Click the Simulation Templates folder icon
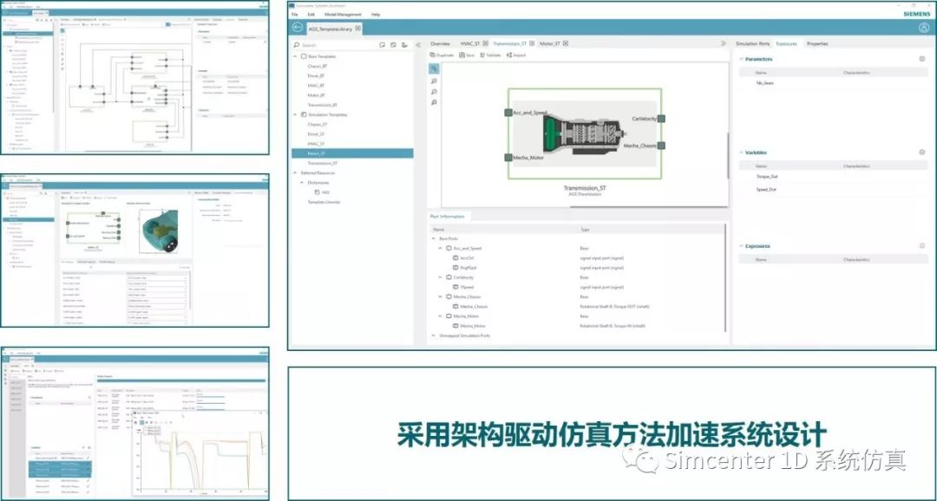This screenshot has width=937, height=501. [x=304, y=114]
